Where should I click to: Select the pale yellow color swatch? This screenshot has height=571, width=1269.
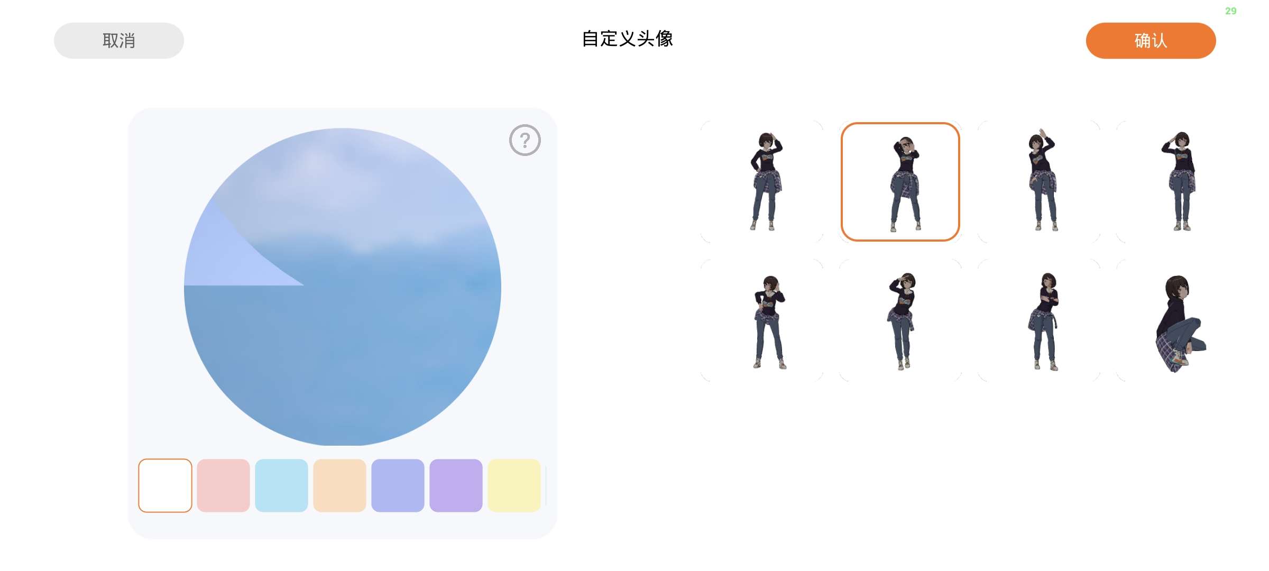[x=514, y=485]
